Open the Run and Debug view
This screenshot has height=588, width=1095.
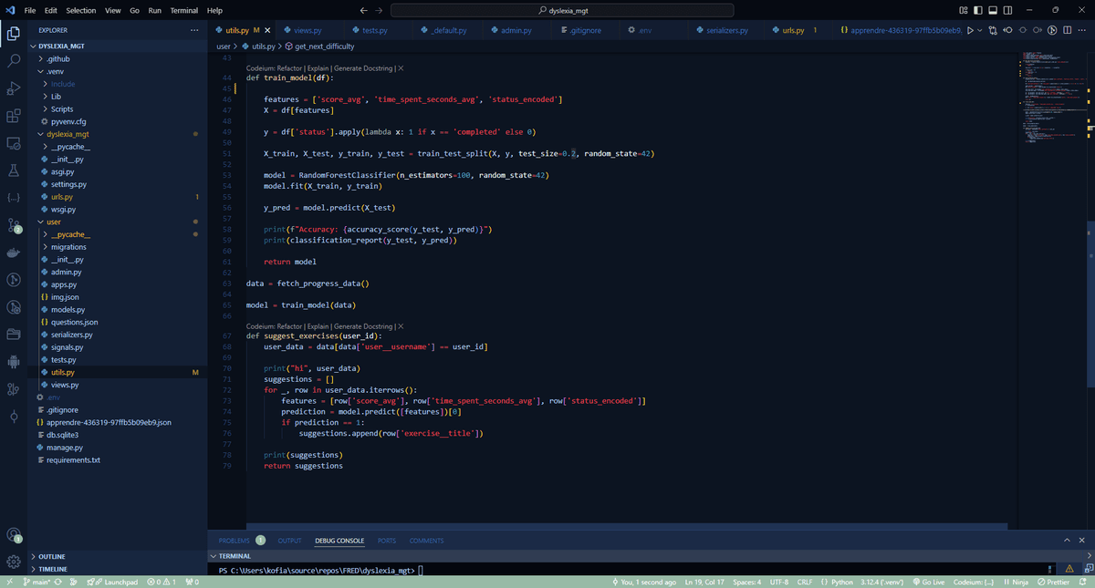[14, 88]
